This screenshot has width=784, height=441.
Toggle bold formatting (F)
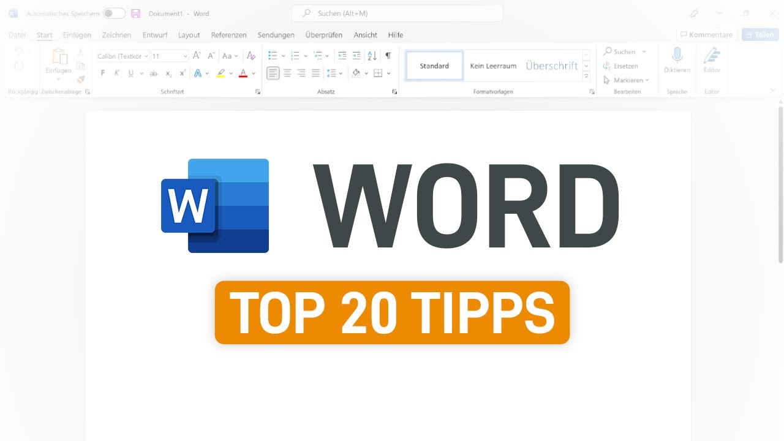coord(103,73)
